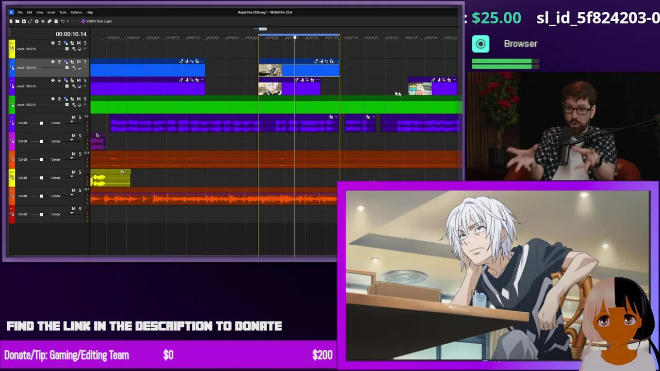Open the Options menu
660x371 pixels.
coord(76,12)
